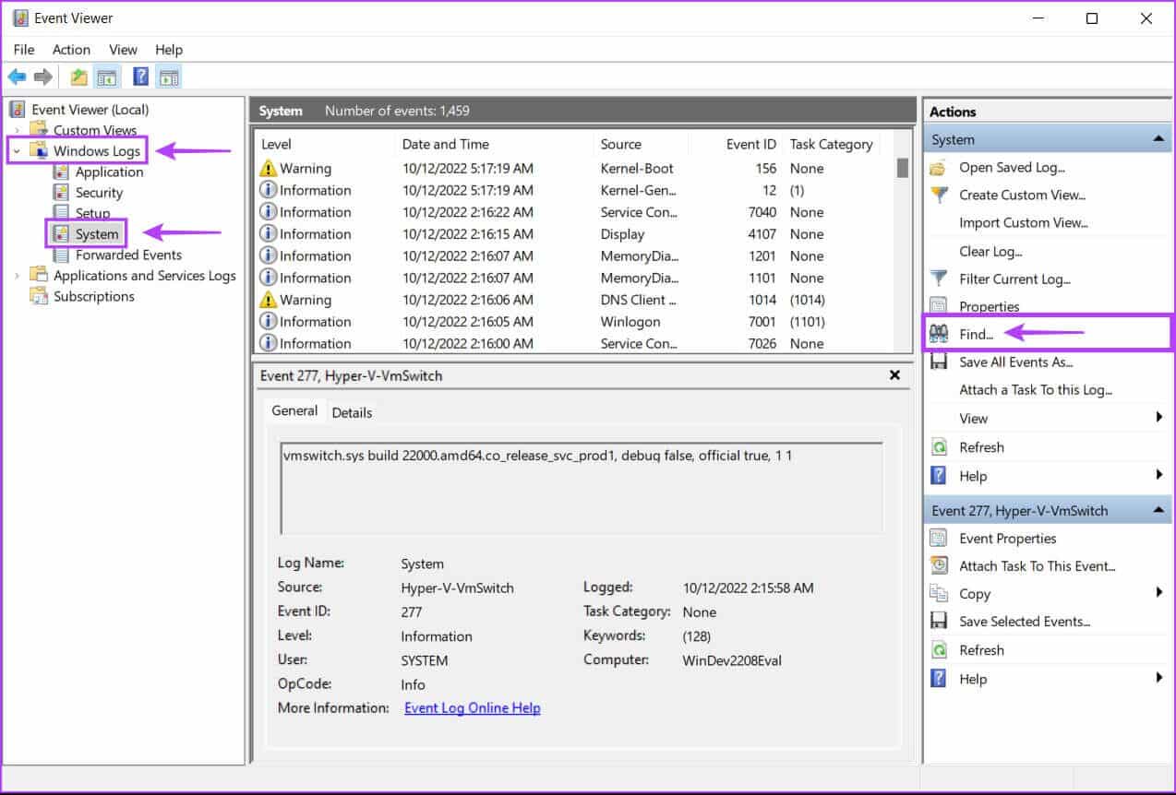Click the Save All Events As disk icon
Image resolution: width=1176 pixels, height=795 pixels.
tap(939, 362)
